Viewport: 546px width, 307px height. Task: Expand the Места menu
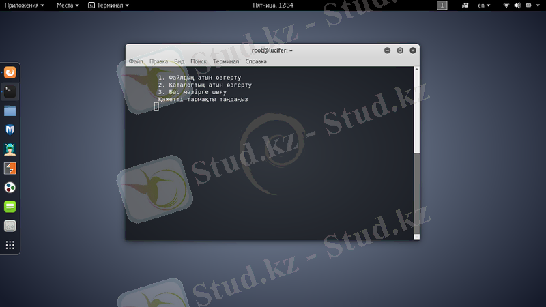(x=68, y=5)
